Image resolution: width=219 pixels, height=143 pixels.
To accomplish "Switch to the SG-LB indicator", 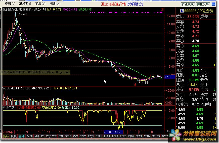I will coord(156,136).
